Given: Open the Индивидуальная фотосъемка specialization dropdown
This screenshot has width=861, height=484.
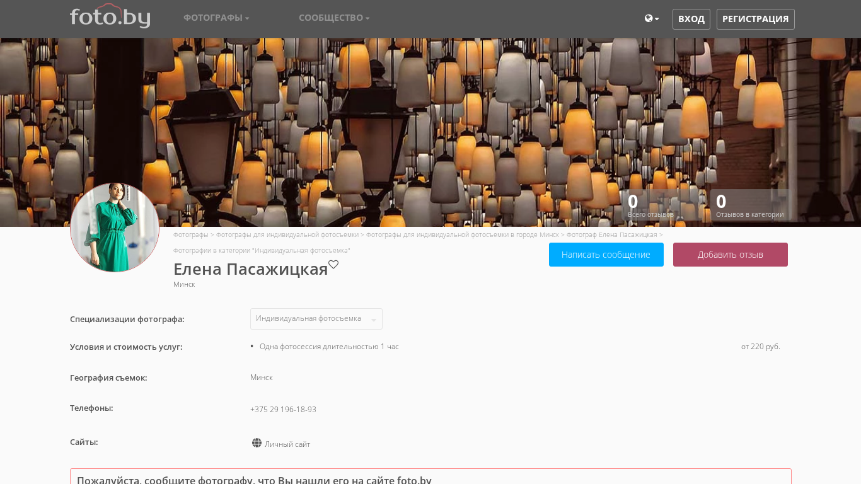Looking at the screenshot, I should [x=316, y=319].
